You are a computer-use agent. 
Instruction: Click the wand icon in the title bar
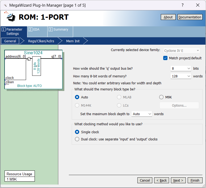tap(5, 5)
